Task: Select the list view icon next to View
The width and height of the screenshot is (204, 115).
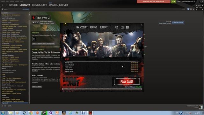Action: [191, 9]
